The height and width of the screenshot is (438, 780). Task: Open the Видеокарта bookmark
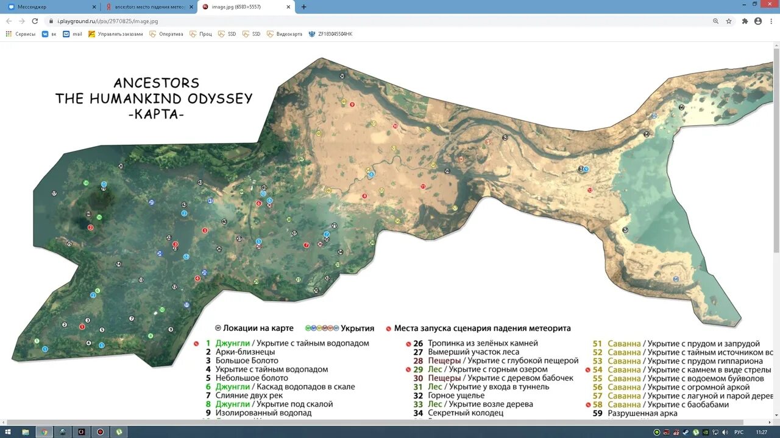[285, 34]
